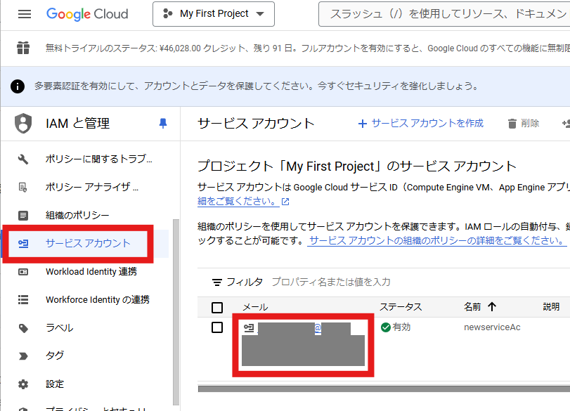Click the フィルタ icon above the table
570x411 pixels.
click(x=217, y=282)
